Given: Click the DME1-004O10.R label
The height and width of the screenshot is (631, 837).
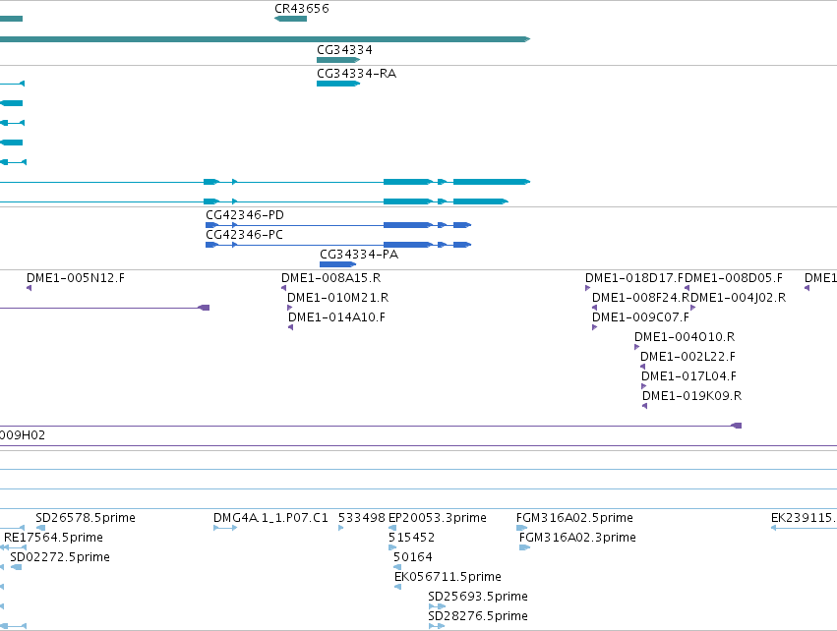Looking at the screenshot, I should [685, 337].
